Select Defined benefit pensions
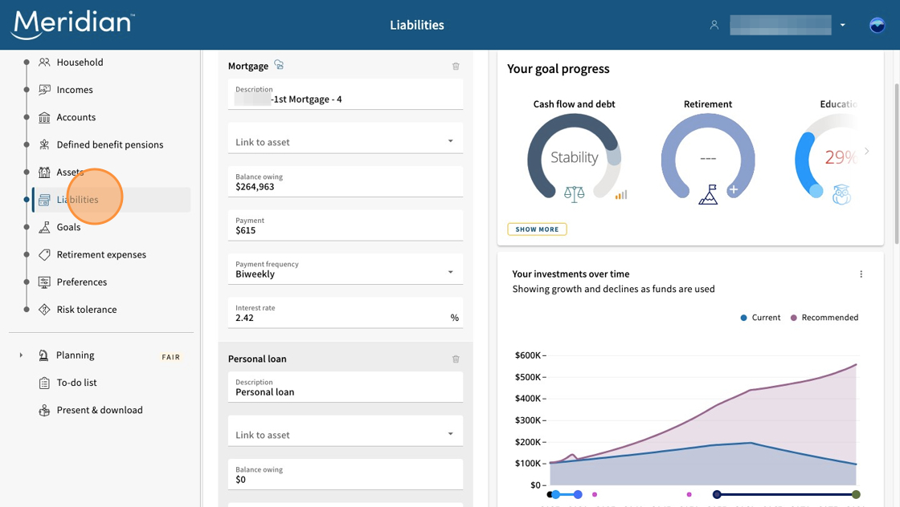 [x=109, y=145]
